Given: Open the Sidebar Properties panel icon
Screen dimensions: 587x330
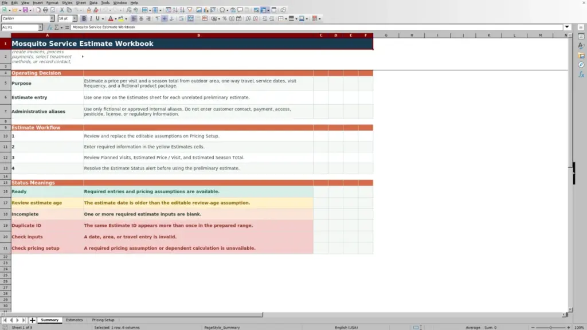Looking at the screenshot, I should [x=581, y=36].
